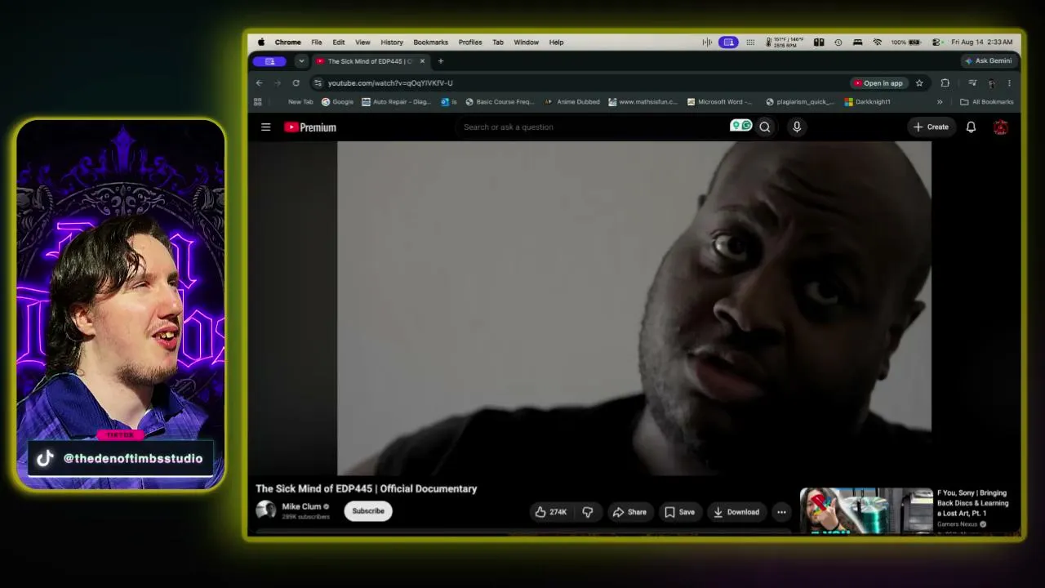This screenshot has width=1045, height=588.
Task: Open Chrome three-dot menu
Action: click(1009, 82)
